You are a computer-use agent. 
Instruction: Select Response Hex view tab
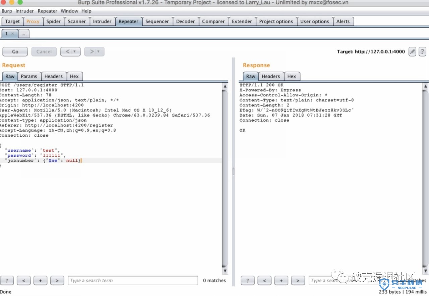tap(292, 76)
